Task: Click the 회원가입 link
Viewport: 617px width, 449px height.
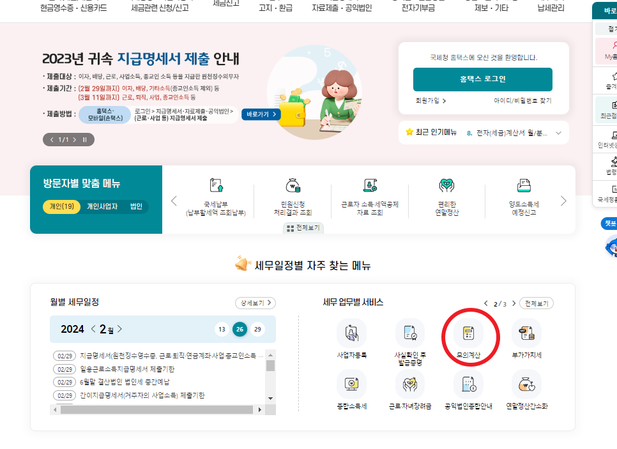Action: 430,101
